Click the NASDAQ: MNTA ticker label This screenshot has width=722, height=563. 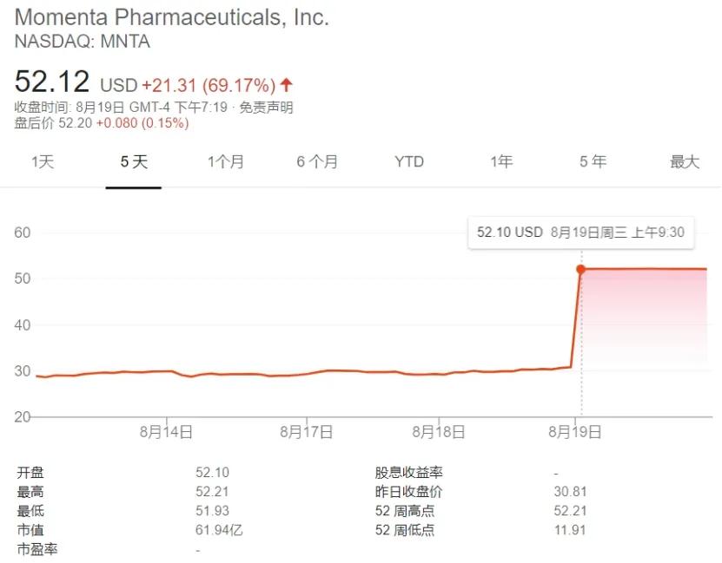click(82, 42)
